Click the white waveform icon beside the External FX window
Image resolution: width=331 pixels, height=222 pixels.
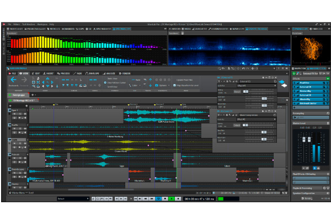tap(284, 85)
